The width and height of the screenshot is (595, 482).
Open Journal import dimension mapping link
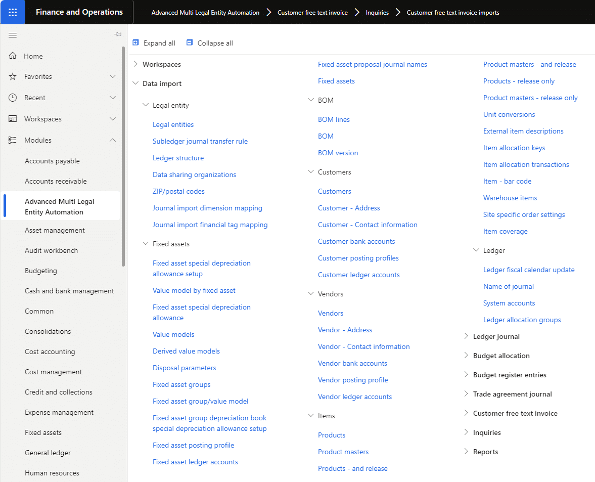pyautogui.click(x=207, y=208)
